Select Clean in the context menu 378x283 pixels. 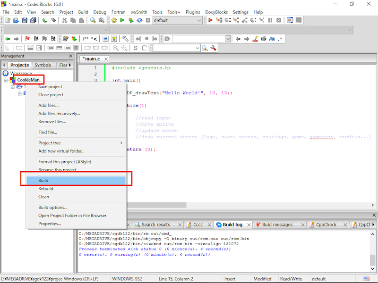coord(76,197)
